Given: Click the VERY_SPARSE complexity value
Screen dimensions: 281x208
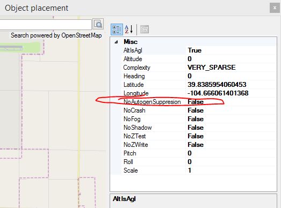Looking at the screenshot, I should click(212, 68).
